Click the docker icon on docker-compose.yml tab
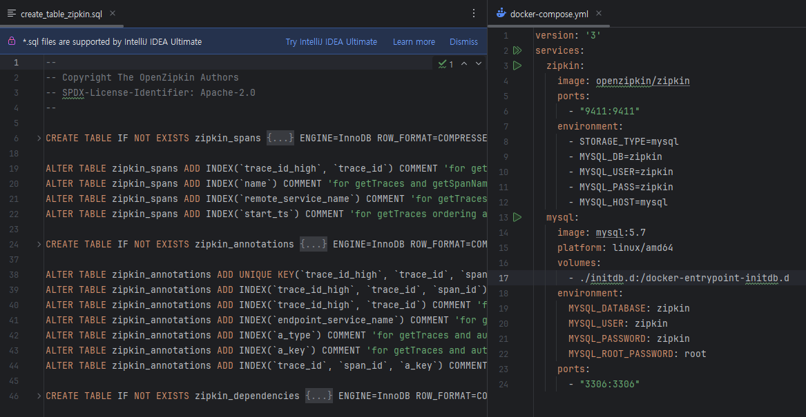The width and height of the screenshot is (806, 417). [x=501, y=13]
